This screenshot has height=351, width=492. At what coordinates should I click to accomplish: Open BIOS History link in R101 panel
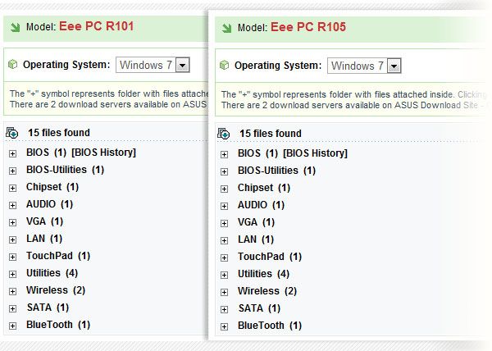103,153
